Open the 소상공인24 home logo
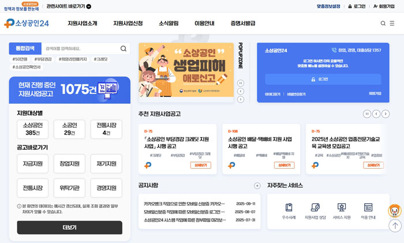Screen dimensions: 404x243 point(27,23)
